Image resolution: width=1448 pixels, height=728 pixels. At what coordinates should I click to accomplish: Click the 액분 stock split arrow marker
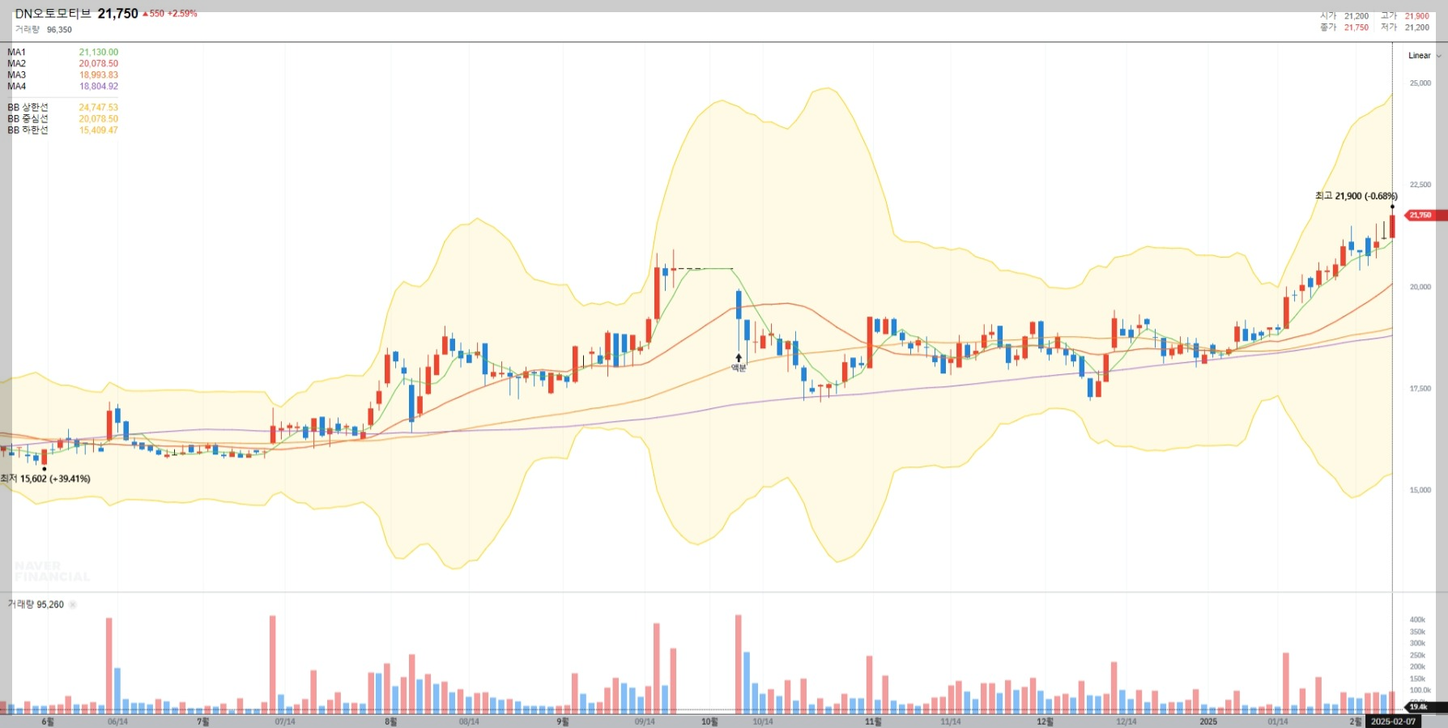(739, 357)
